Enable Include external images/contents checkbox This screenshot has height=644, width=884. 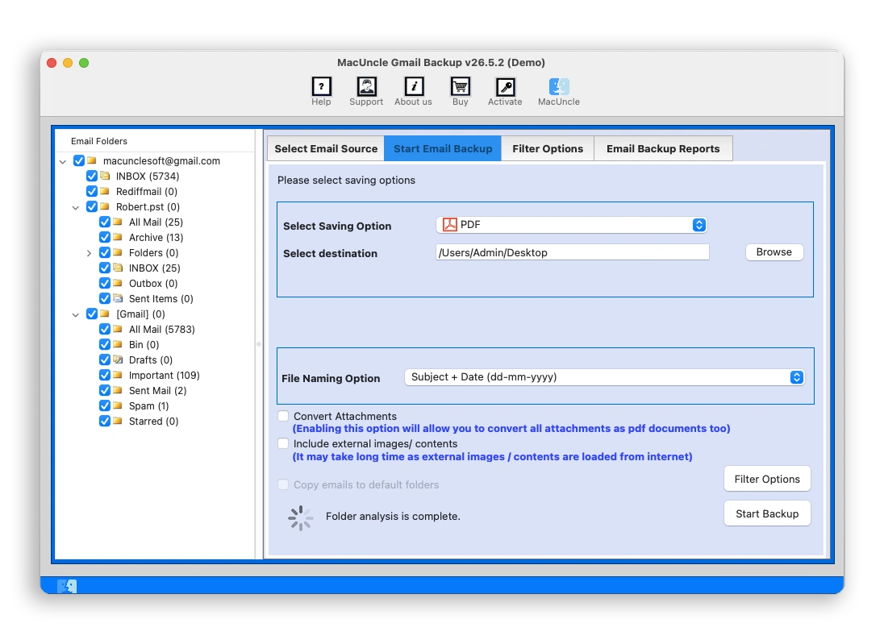[x=283, y=443]
